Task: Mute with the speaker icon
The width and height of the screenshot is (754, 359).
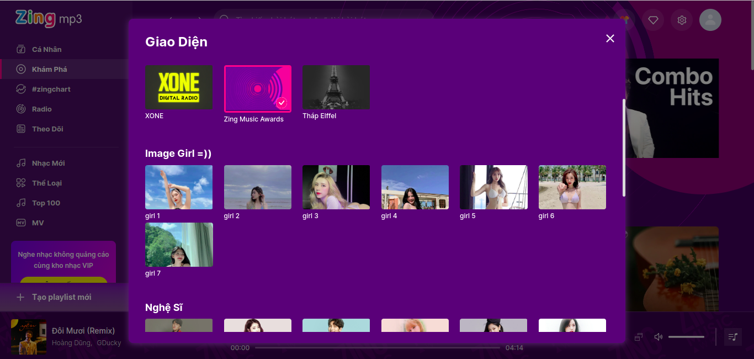Action: click(658, 337)
